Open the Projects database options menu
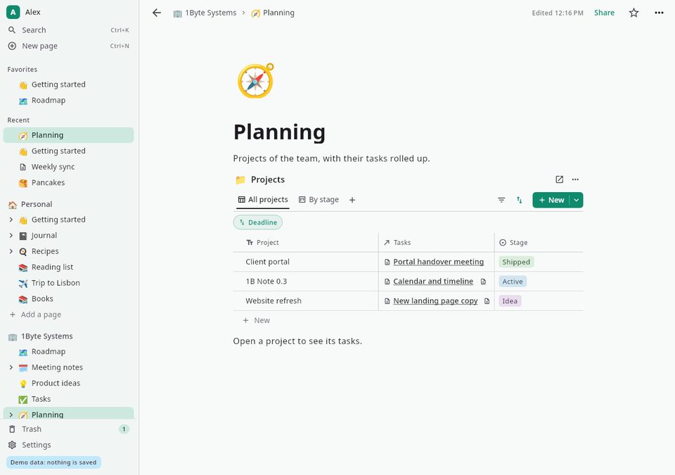 pyautogui.click(x=575, y=179)
